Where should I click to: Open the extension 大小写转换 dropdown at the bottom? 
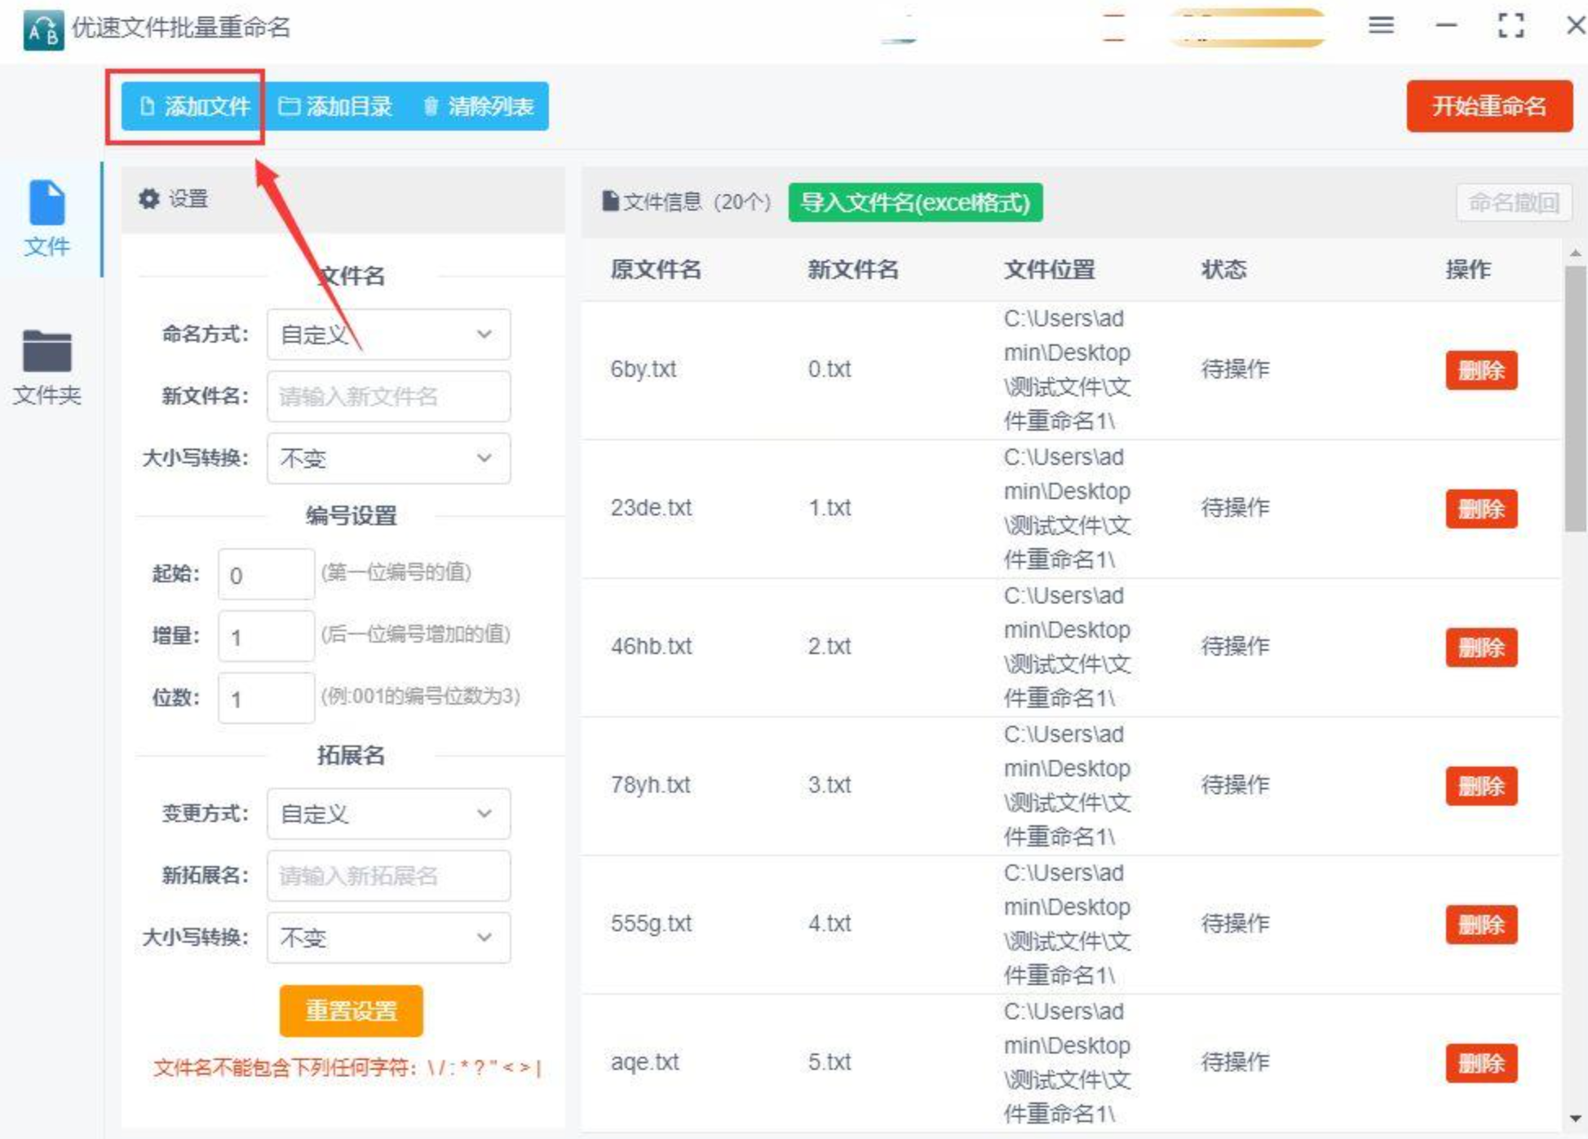[388, 938]
